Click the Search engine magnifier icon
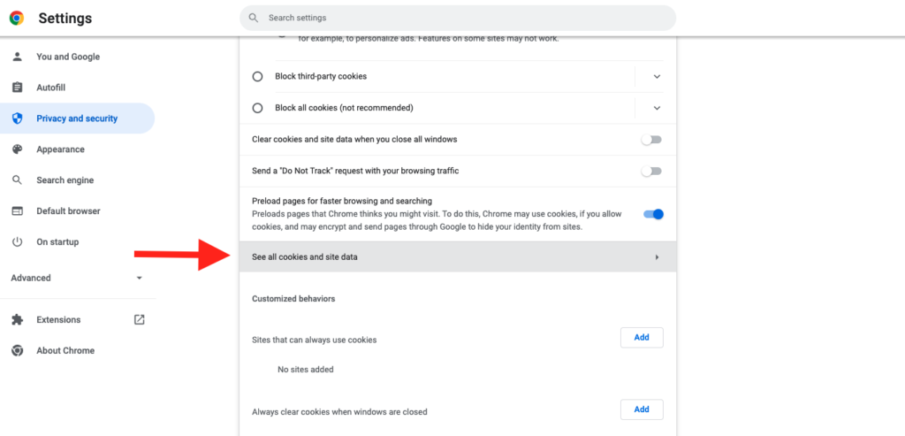This screenshot has height=436, width=905. click(17, 180)
